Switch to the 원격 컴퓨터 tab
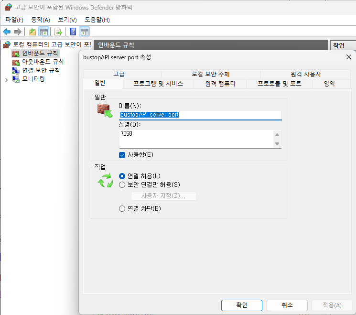This screenshot has height=315, width=356. [220, 84]
